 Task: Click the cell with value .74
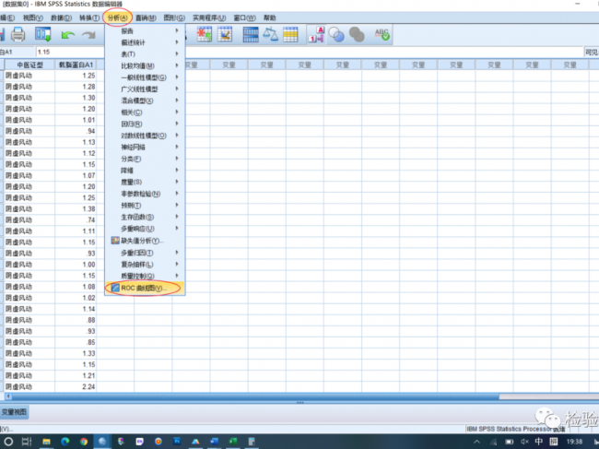click(76, 220)
